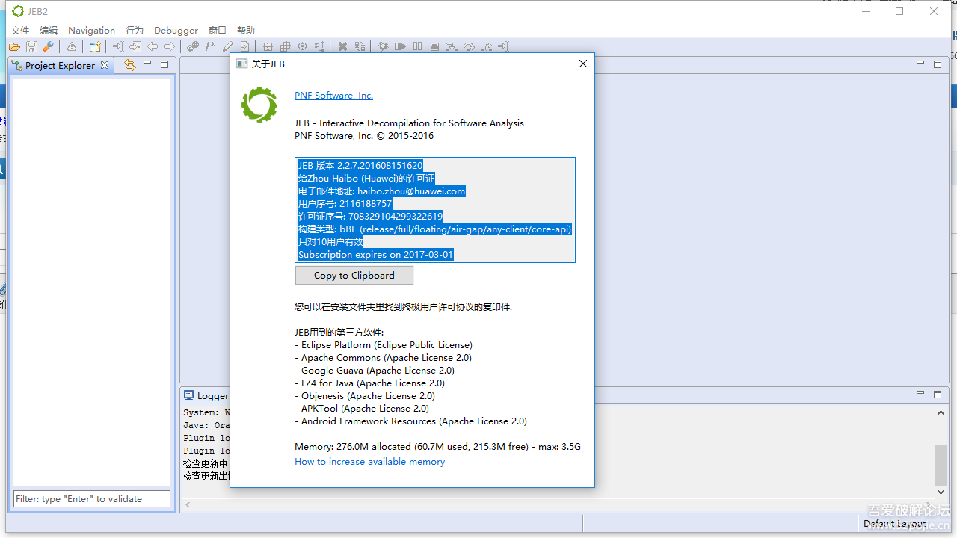This screenshot has height=538, width=957.
Task: Open the How to increase available memory link
Action: (370, 462)
